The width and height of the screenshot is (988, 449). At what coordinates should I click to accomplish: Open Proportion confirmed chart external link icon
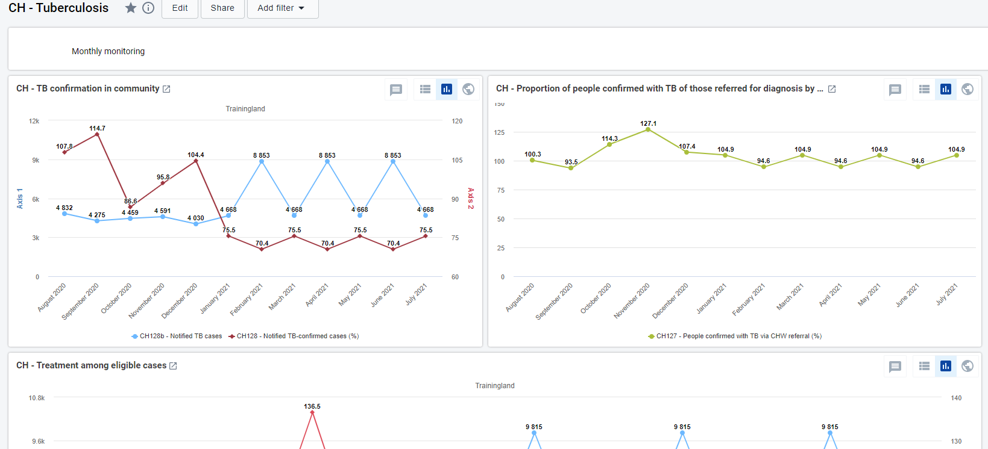(832, 89)
